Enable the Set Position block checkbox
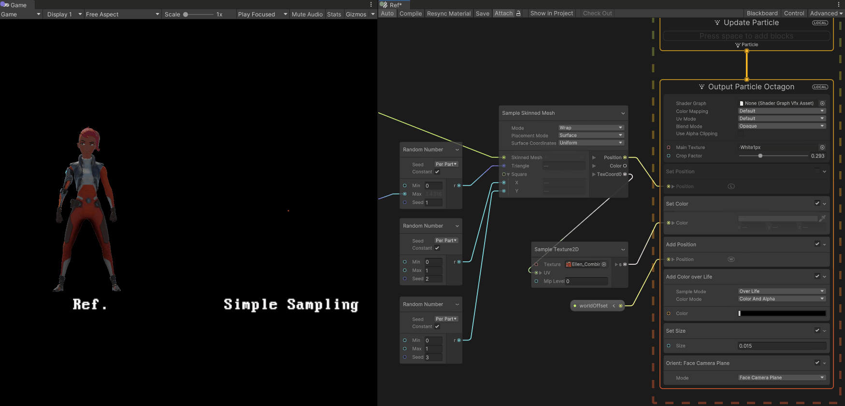This screenshot has width=845, height=406. 817,171
